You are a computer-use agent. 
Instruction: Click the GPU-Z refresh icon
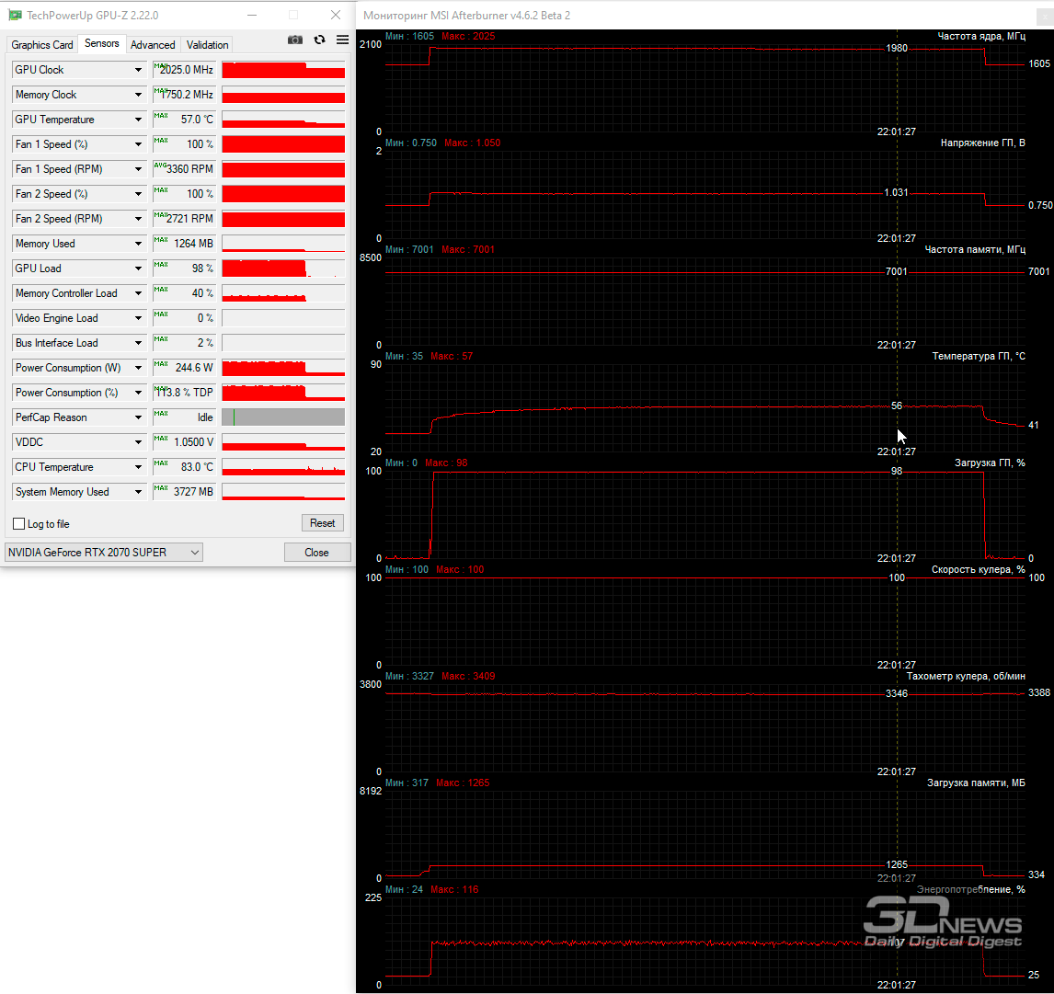[319, 40]
